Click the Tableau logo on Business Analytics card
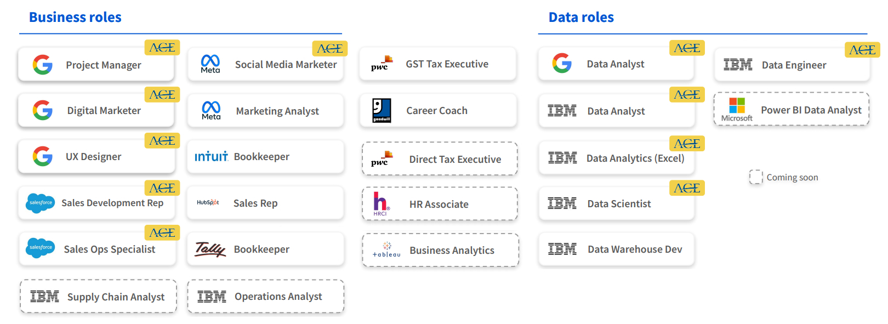Viewport: 888px width, 324px height. point(386,250)
